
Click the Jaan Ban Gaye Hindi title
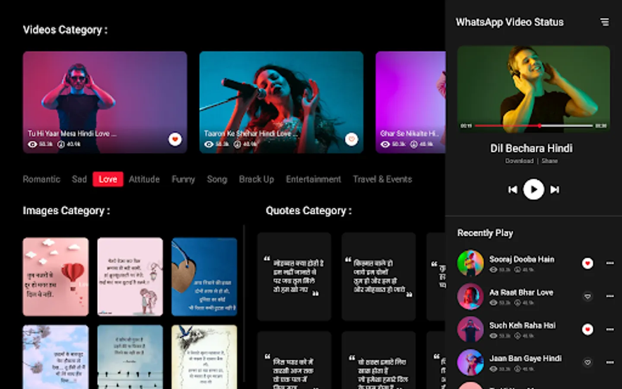(x=526, y=358)
